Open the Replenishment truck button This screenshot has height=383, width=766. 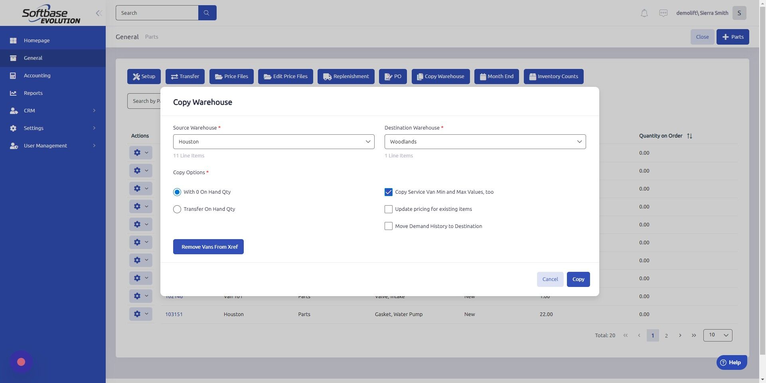[x=346, y=77]
